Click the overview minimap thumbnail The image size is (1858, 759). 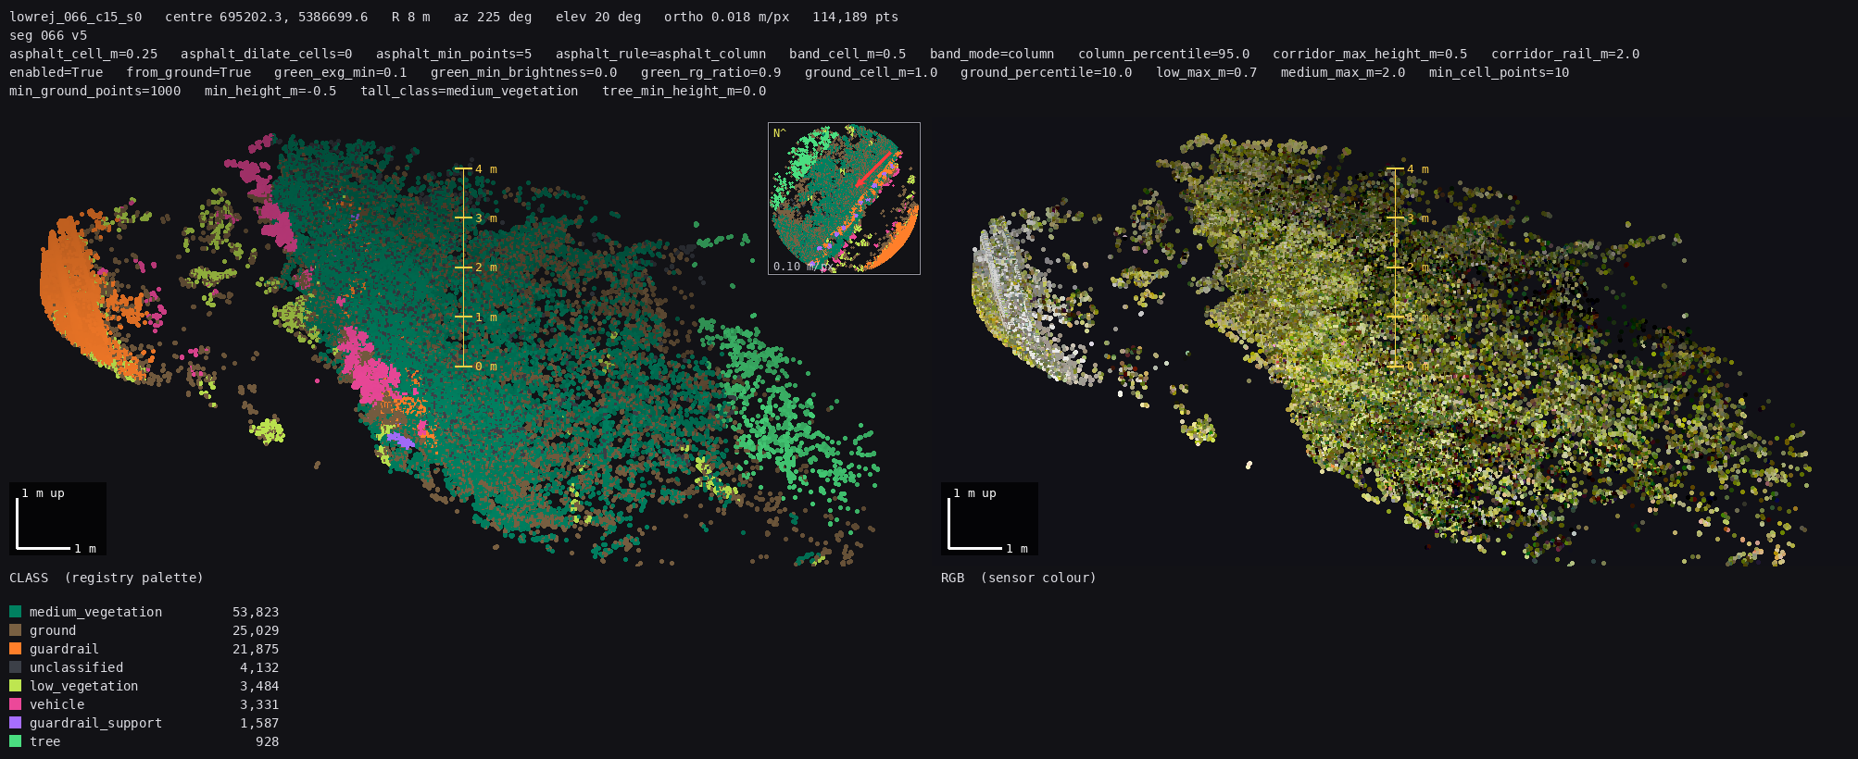[844, 198]
